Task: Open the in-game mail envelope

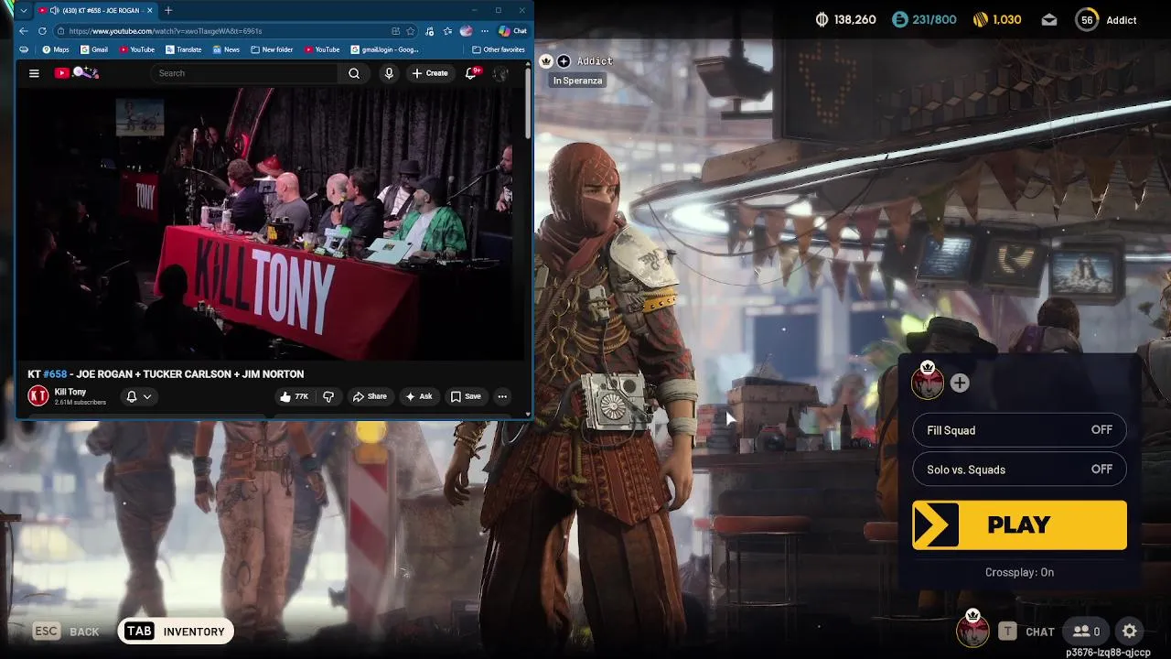Action: pyautogui.click(x=1049, y=20)
